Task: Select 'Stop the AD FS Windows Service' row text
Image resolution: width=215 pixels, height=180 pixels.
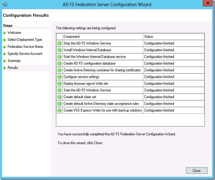Action: [87, 43]
